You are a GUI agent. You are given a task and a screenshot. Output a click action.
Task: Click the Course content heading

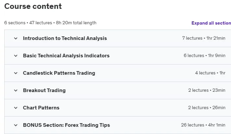[33, 6]
